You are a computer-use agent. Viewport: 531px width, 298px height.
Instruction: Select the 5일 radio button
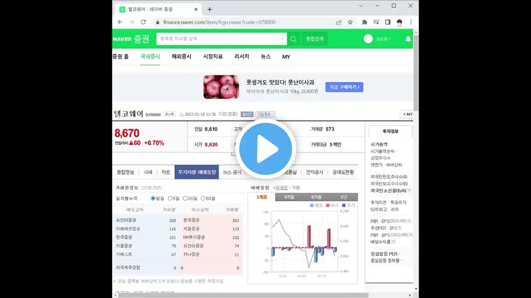pos(170,198)
